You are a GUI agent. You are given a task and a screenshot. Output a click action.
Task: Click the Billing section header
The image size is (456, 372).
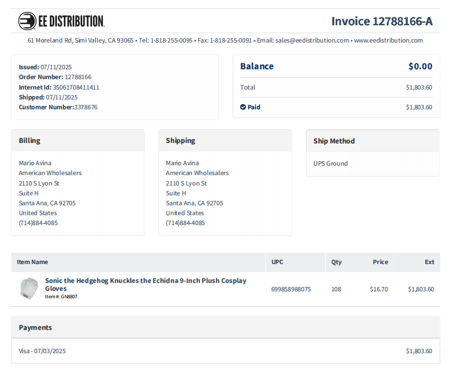click(x=30, y=140)
